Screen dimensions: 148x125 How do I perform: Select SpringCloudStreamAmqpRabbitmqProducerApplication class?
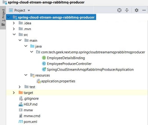(x=90, y=69)
